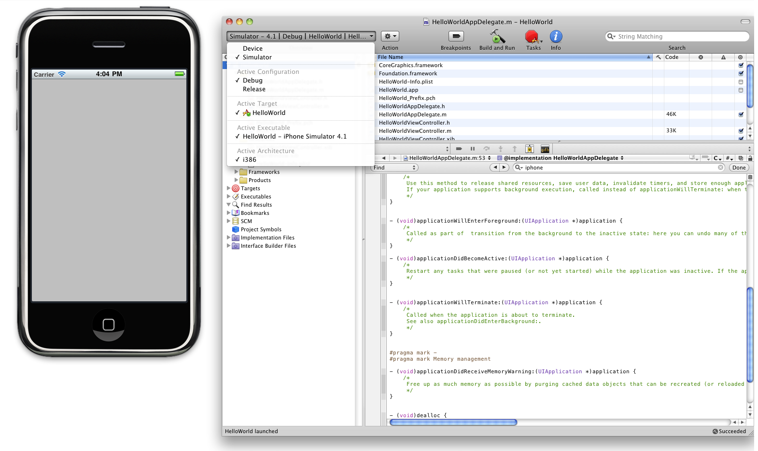758x451 pixels.
Task: Open the class hierarchy C menu
Action: (717, 158)
